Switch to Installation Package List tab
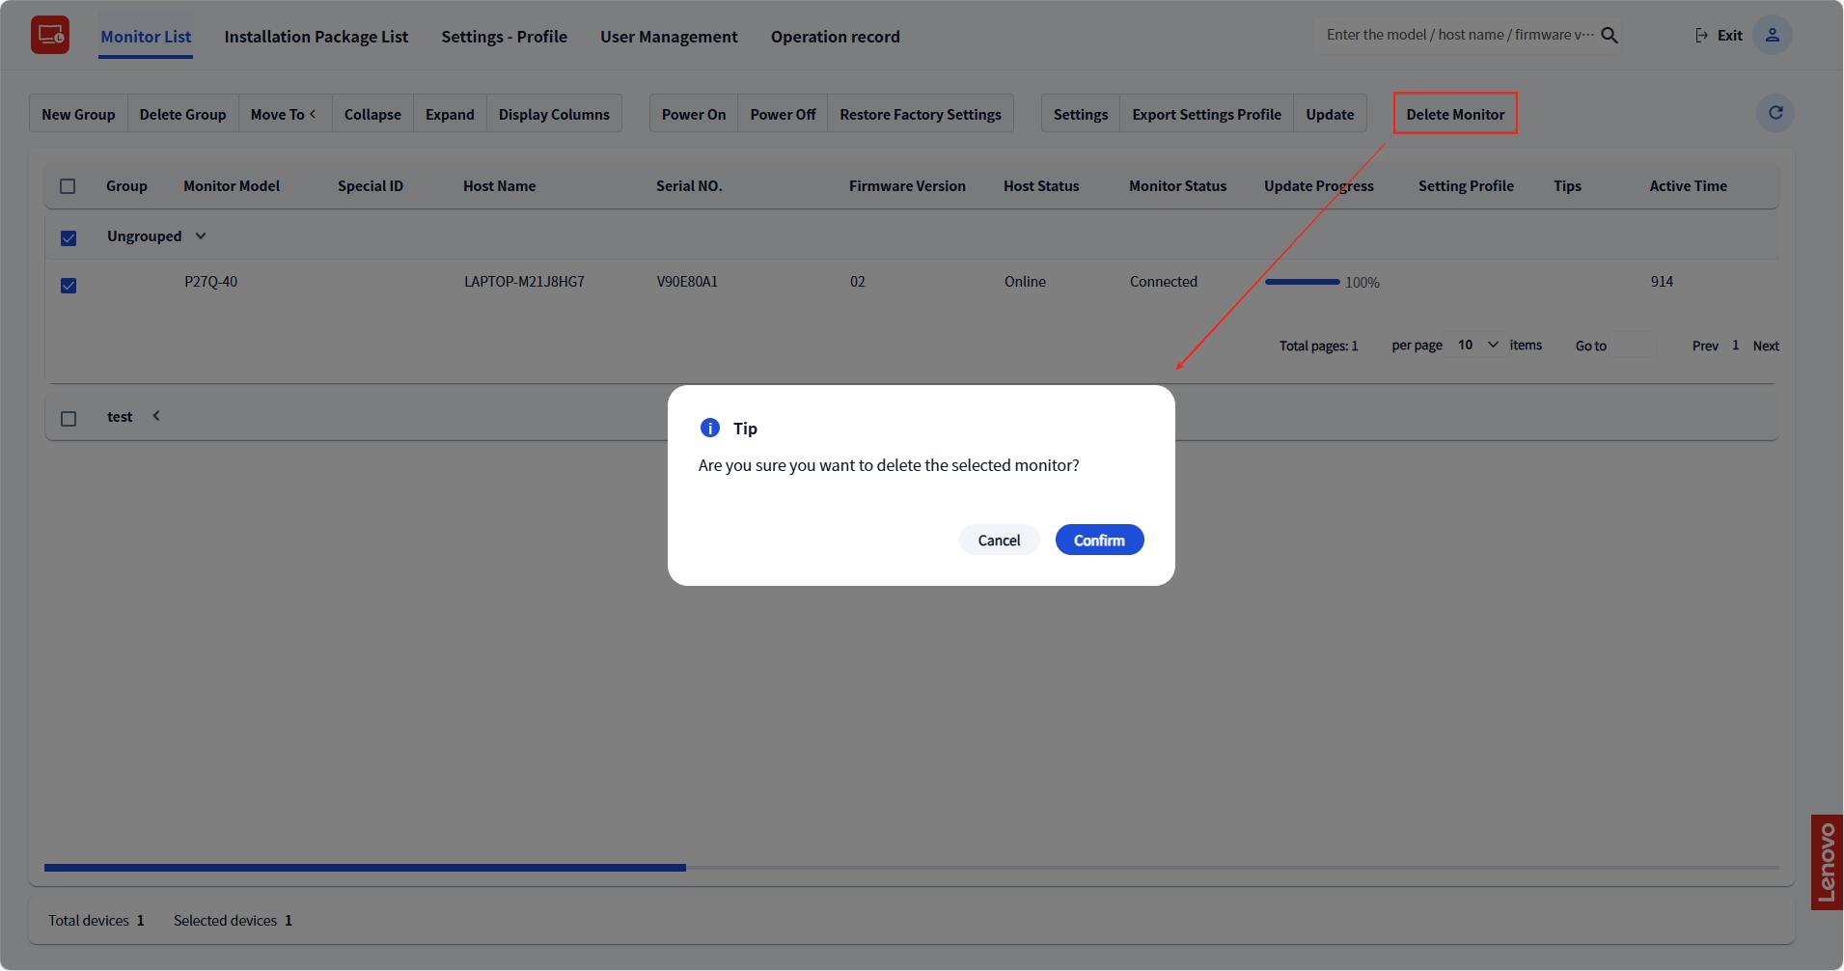Screen dimensions: 1844x971 [316, 37]
